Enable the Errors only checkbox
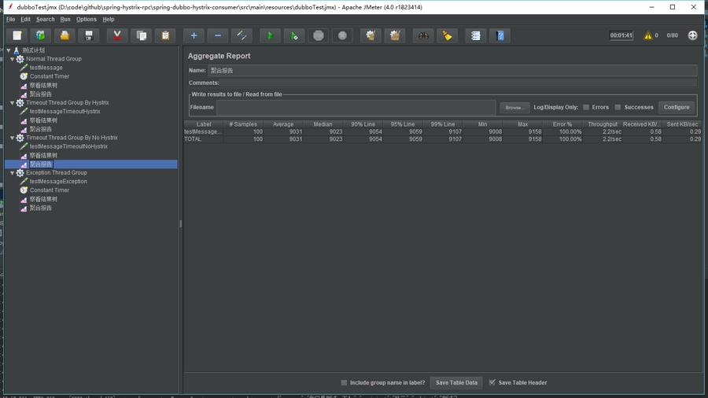708x398 pixels. tap(586, 107)
